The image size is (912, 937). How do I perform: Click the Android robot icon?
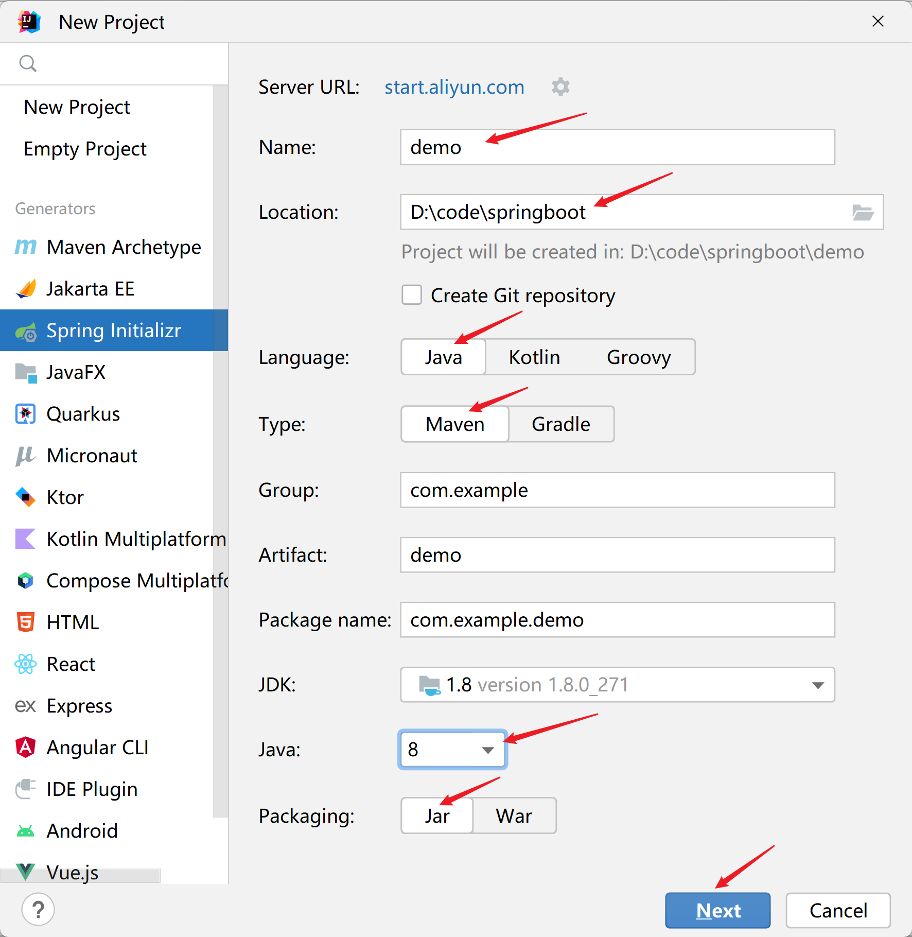pos(26,831)
